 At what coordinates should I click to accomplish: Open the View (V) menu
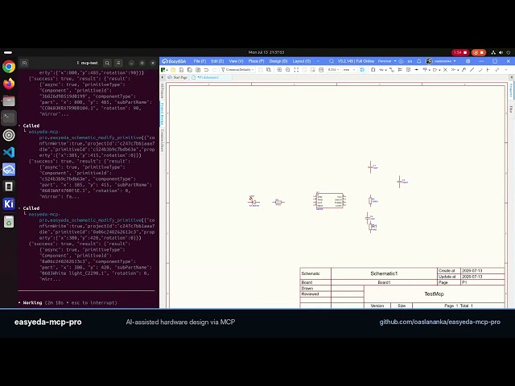pyautogui.click(x=236, y=61)
